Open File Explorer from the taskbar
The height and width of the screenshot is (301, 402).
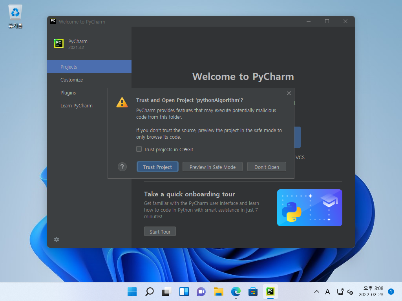(218, 292)
